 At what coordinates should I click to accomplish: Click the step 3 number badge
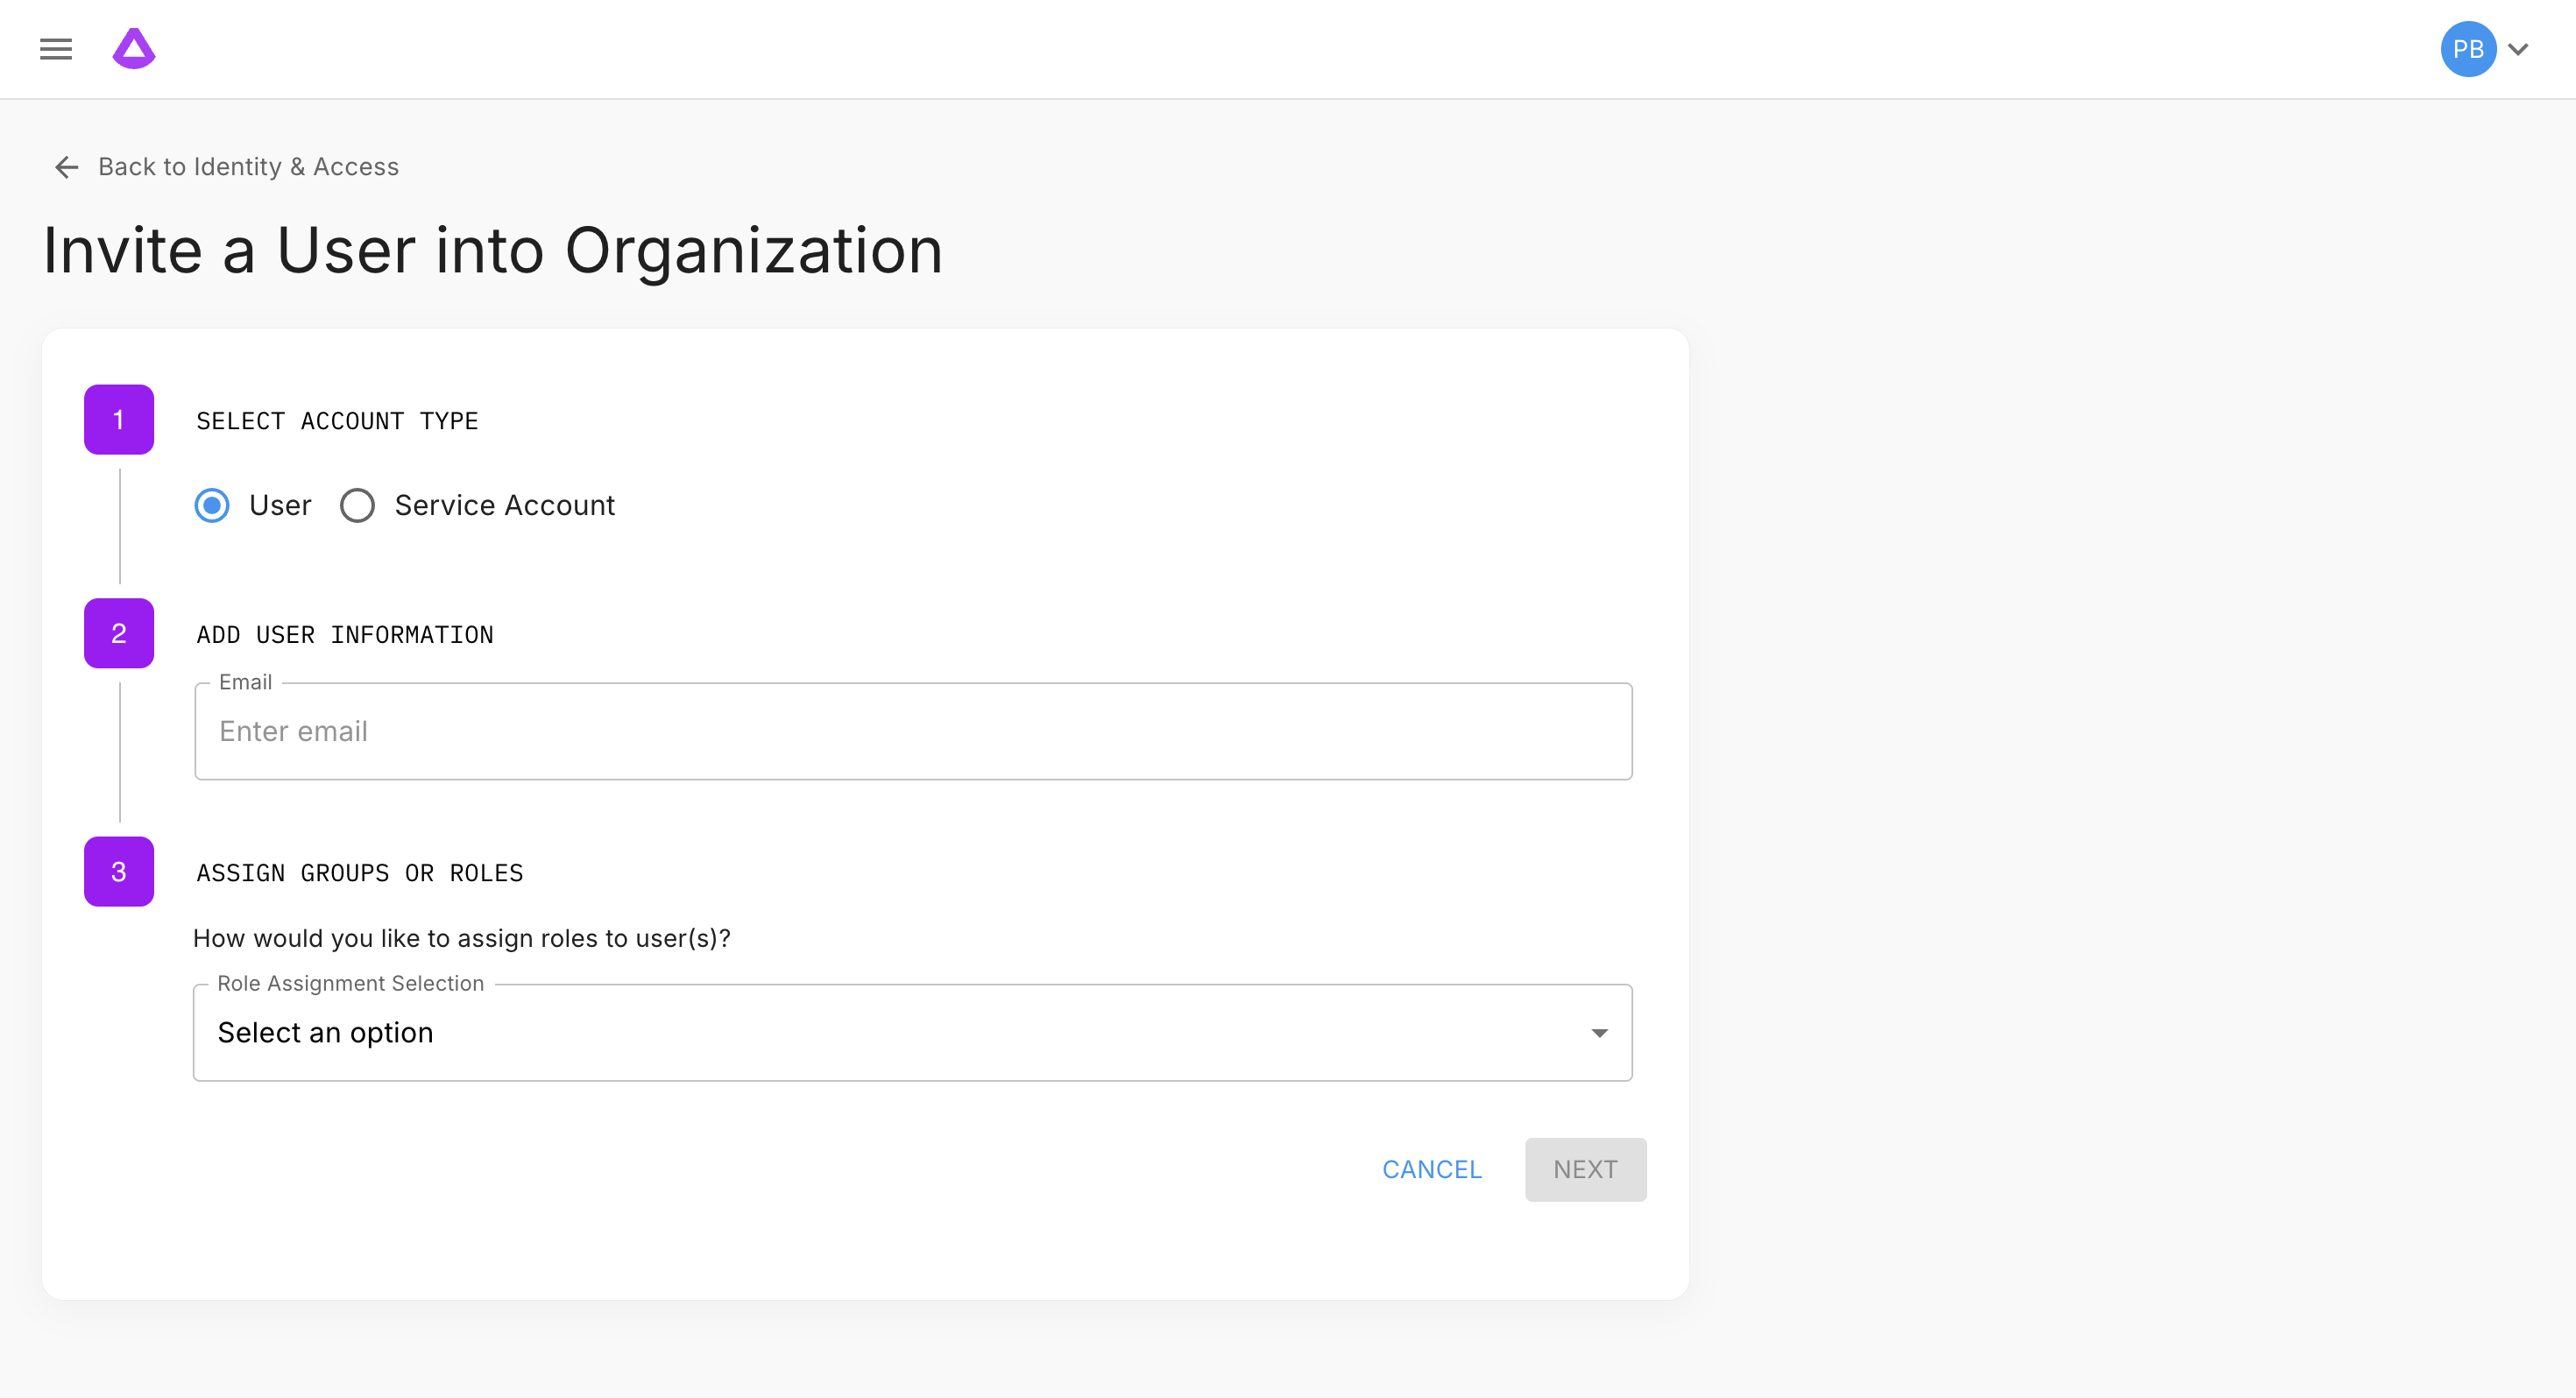(119, 872)
